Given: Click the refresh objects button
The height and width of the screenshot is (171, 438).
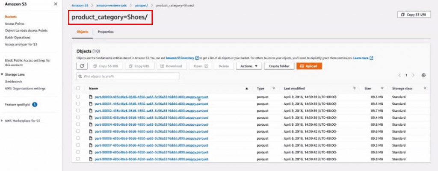Looking at the screenshot, I should point(82,66).
